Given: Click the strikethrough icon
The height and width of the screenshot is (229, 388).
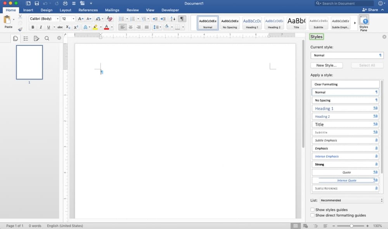Looking at the screenshot, I should pos(60,27).
